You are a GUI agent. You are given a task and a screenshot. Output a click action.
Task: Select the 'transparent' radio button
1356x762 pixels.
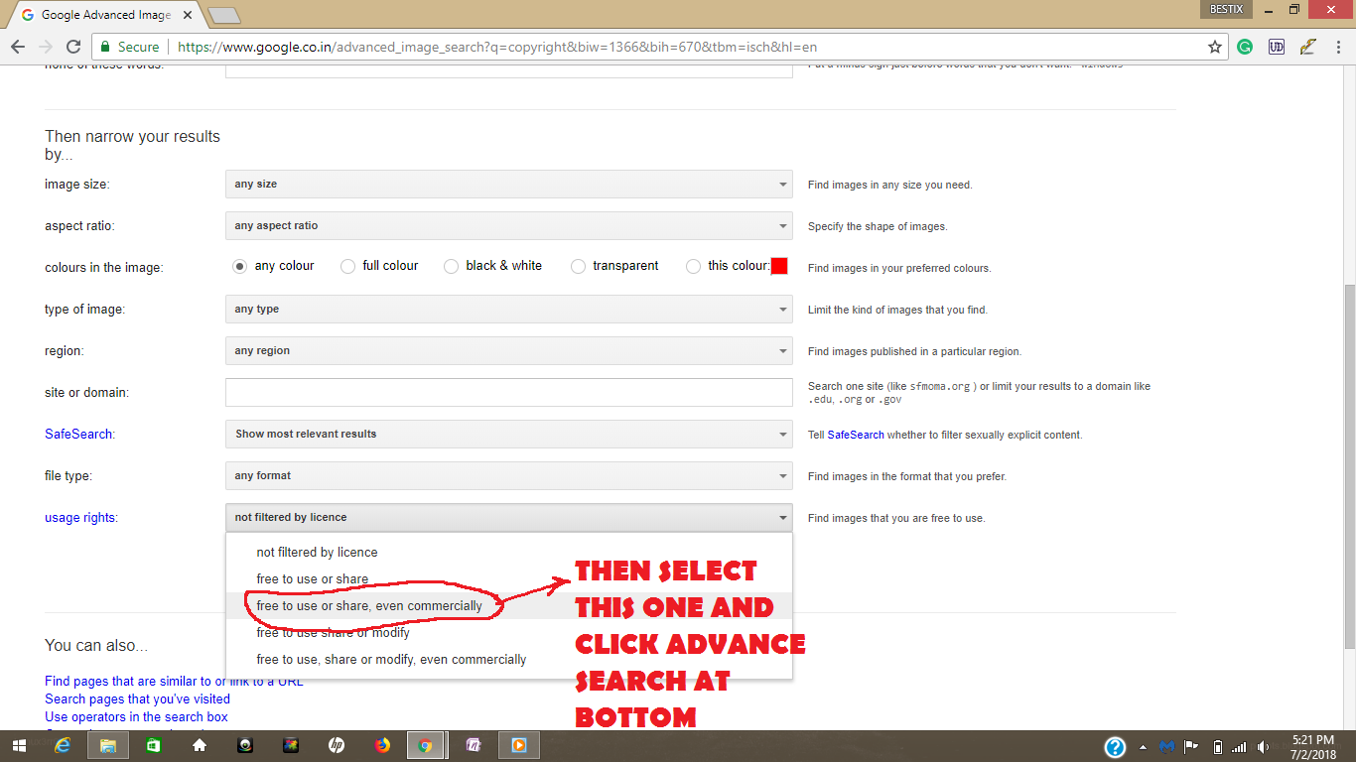[x=578, y=266]
